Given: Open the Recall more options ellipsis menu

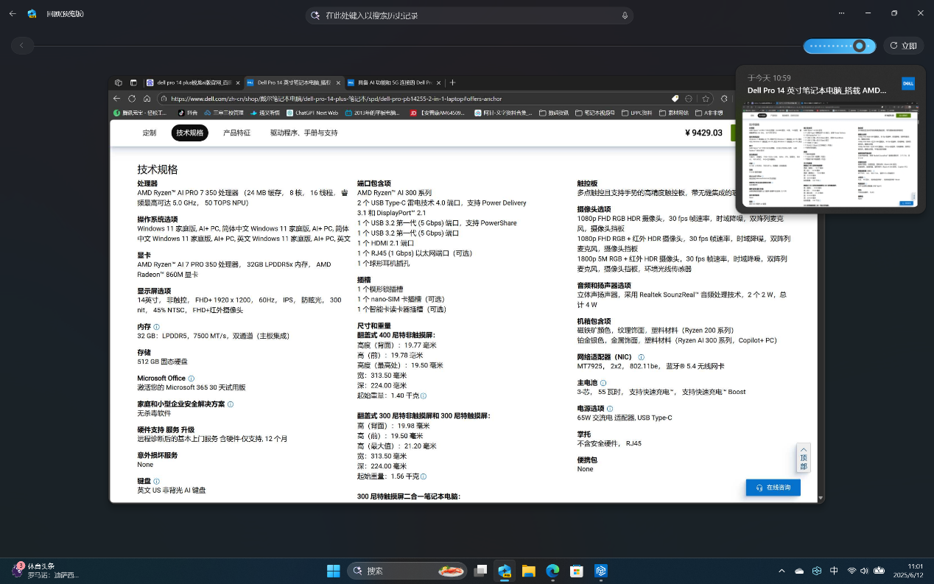Looking at the screenshot, I should (841, 13).
